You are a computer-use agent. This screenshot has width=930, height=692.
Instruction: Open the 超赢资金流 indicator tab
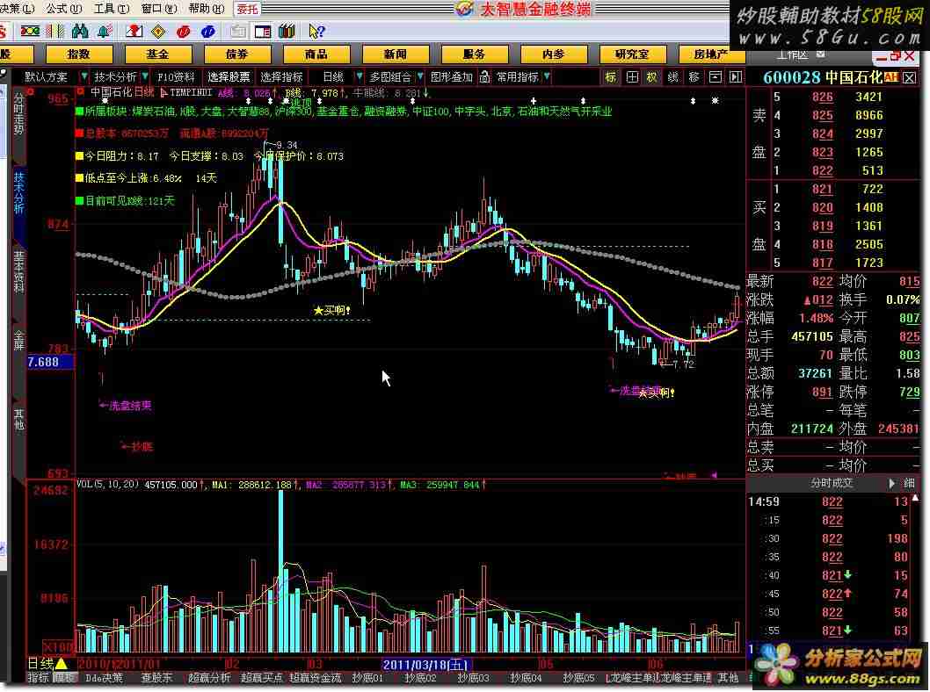[x=316, y=678]
